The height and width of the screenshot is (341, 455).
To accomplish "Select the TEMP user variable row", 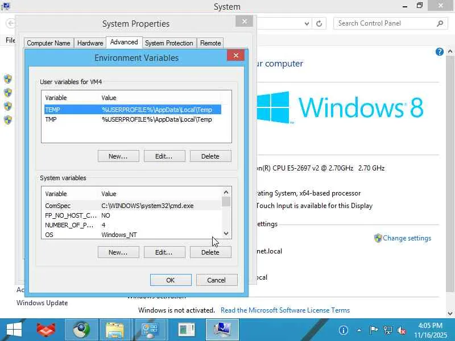I will pyautogui.click(x=133, y=110).
